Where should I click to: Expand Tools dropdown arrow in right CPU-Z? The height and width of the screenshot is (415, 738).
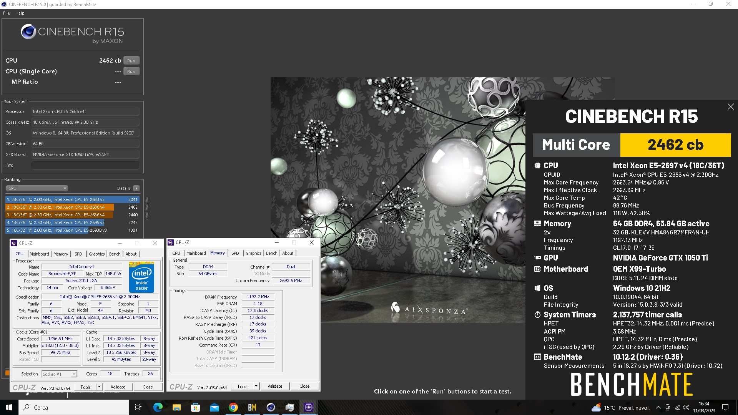click(256, 386)
